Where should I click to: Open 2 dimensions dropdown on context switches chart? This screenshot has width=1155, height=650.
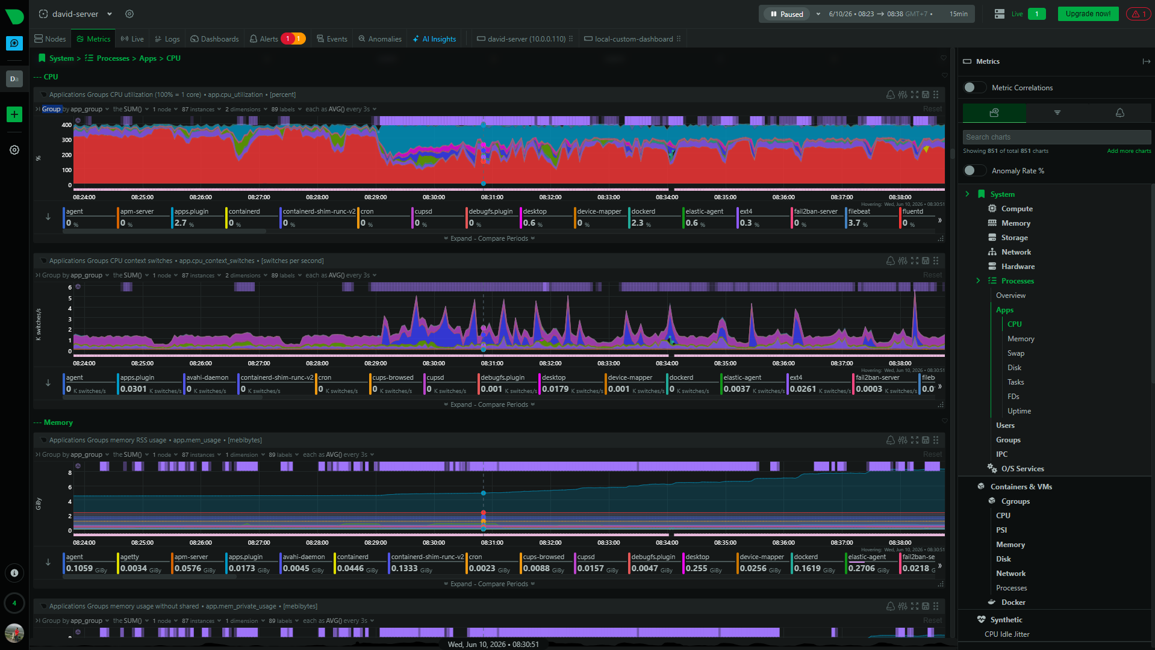246,275
